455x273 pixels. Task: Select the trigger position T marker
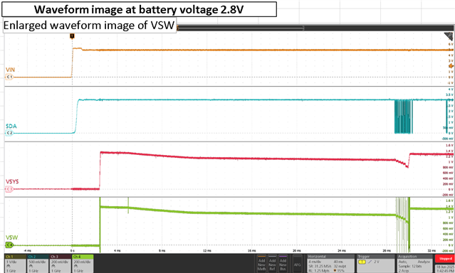pyautogui.click(x=72, y=36)
